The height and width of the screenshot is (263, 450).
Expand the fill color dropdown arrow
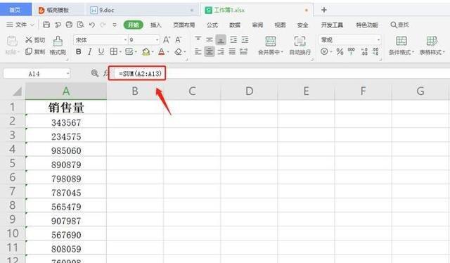tap(153, 52)
